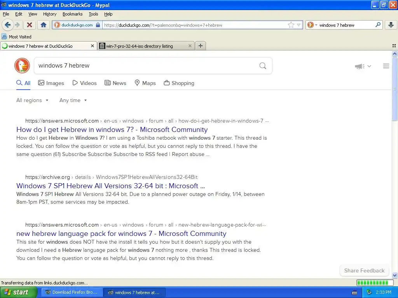The image size is (398, 298).
Task: Click the archive.org result URL
Action: 112,177
